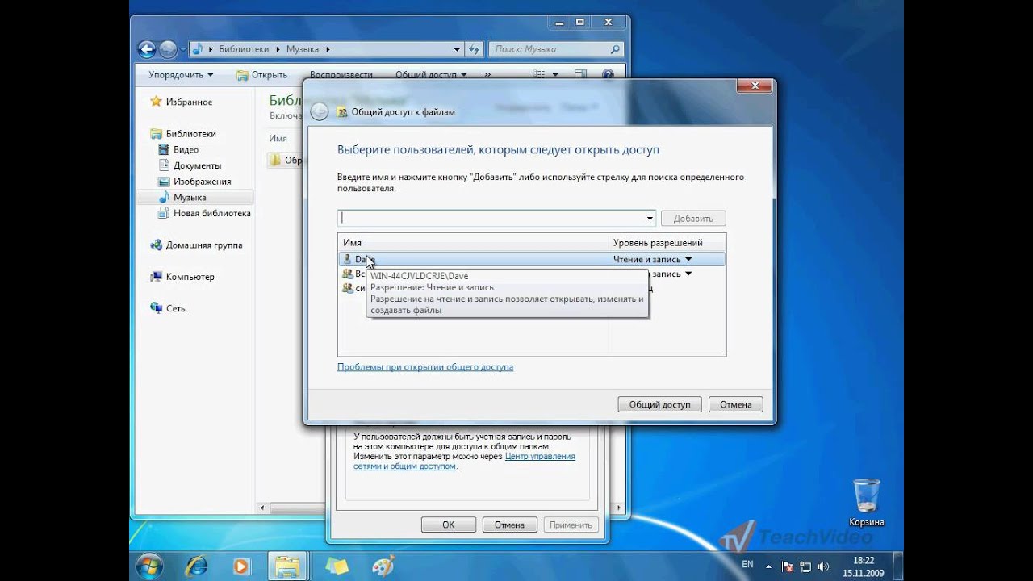Image resolution: width=1033 pixels, height=581 pixels.
Task: Launch Internet Explorer from taskbar
Action: (196, 566)
